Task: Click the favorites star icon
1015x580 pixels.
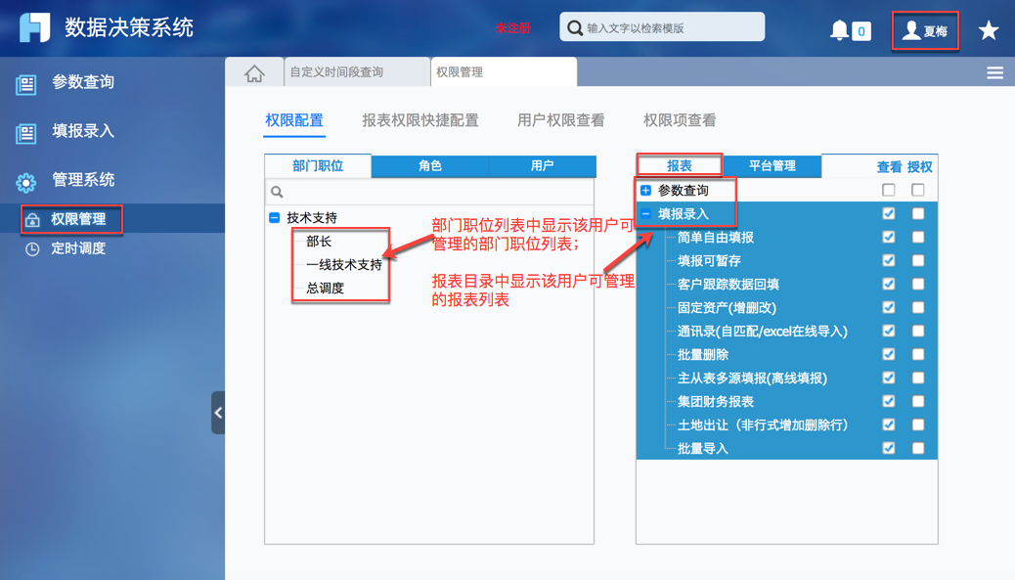Action: point(989,29)
